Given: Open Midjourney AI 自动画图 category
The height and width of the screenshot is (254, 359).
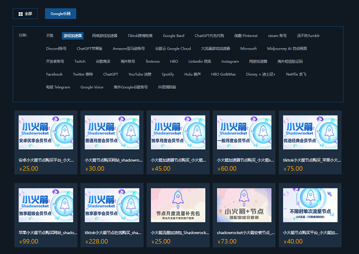Looking at the screenshot, I should point(287,49).
